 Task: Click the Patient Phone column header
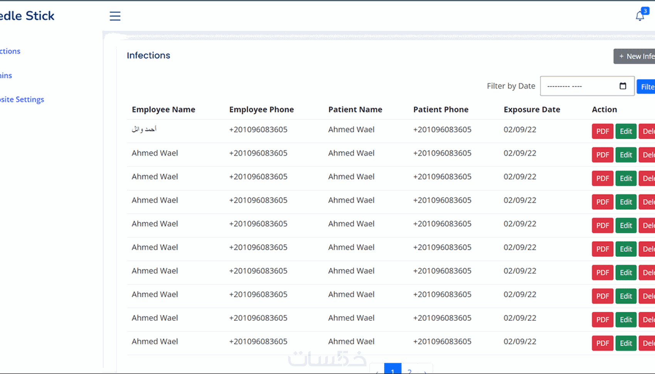(x=441, y=110)
